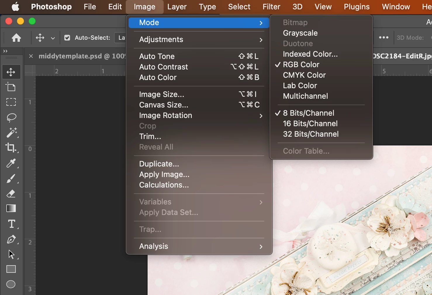Expand the toolbar with double-arrow icon
This screenshot has height=295, width=432.
click(x=5, y=51)
